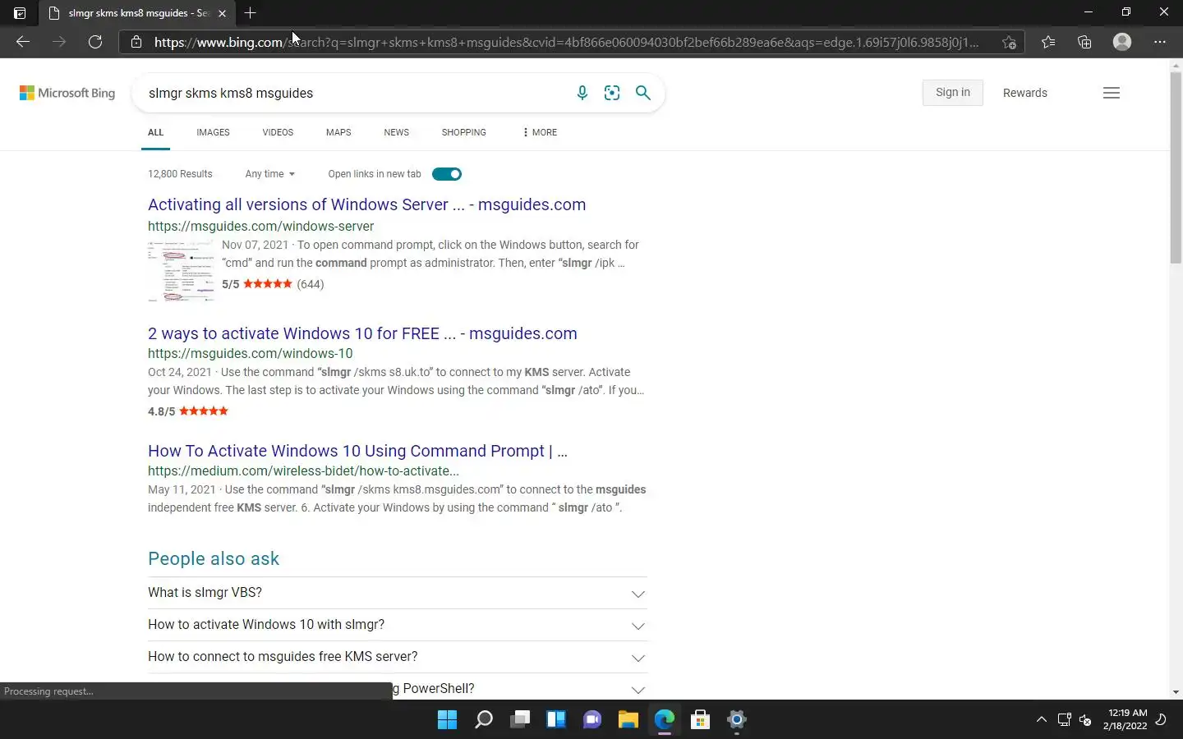Click the lock icon in the address bar
The height and width of the screenshot is (739, 1183).
pos(136,42)
